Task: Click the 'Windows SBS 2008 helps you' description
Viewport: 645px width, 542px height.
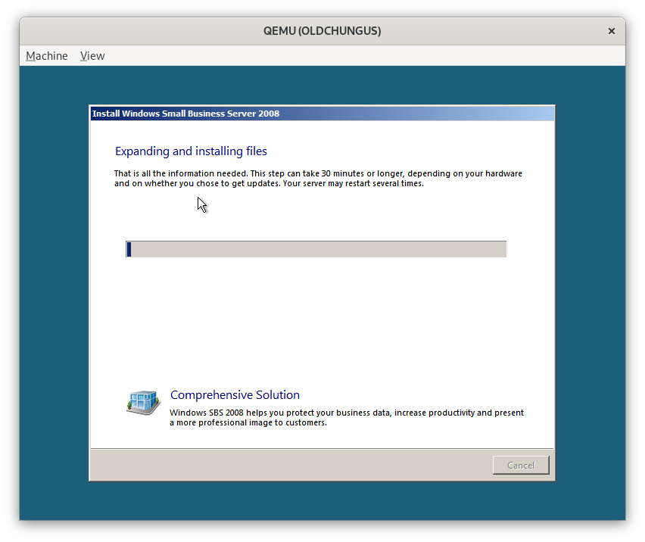Action: (347, 417)
